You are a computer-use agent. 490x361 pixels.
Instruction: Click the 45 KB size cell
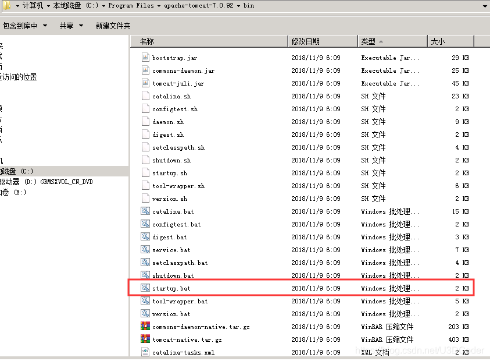pyautogui.click(x=460, y=83)
